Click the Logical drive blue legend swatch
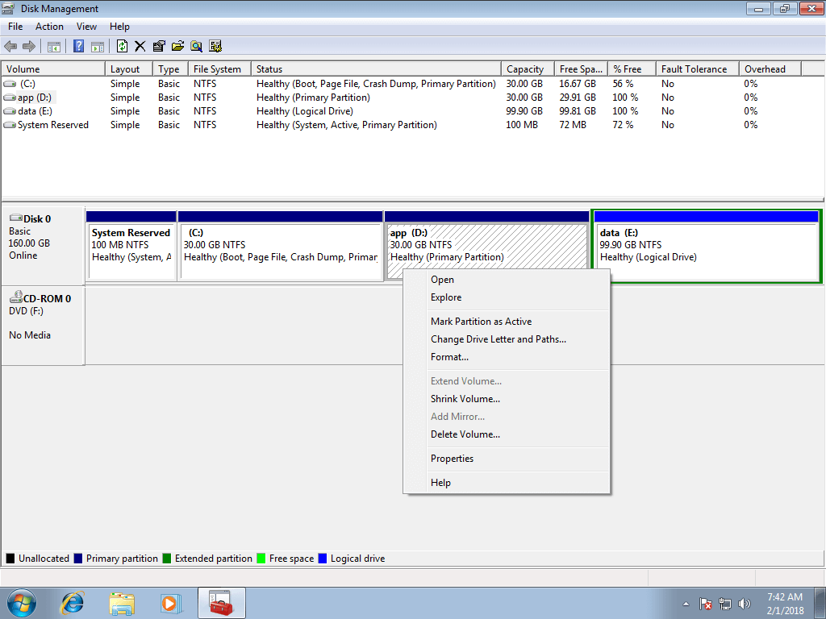 [x=323, y=559]
